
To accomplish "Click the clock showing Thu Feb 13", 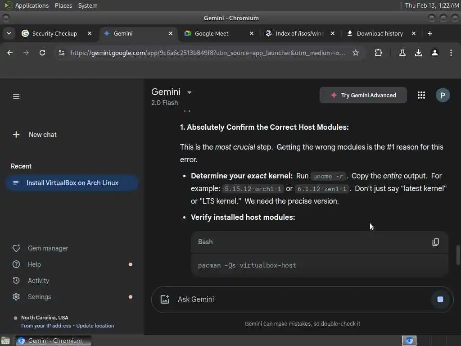I will (x=432, y=5).
